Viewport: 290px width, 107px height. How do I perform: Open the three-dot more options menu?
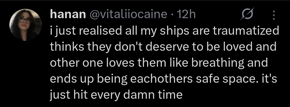(274, 15)
